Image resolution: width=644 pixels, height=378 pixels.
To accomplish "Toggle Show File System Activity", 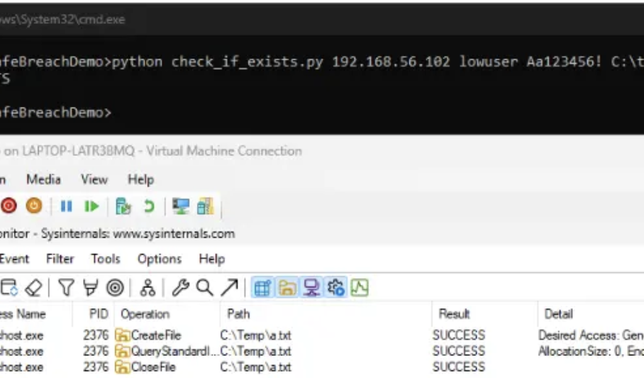I will pyautogui.click(x=287, y=288).
